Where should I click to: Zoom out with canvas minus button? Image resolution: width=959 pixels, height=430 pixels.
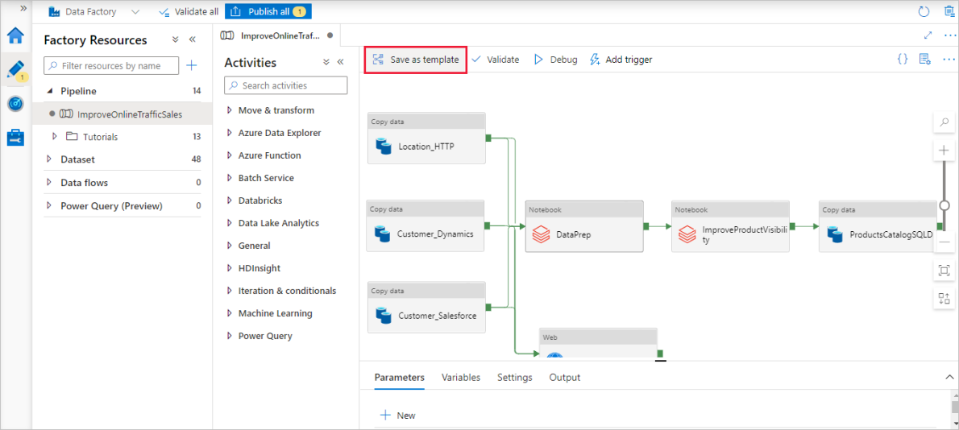[944, 242]
